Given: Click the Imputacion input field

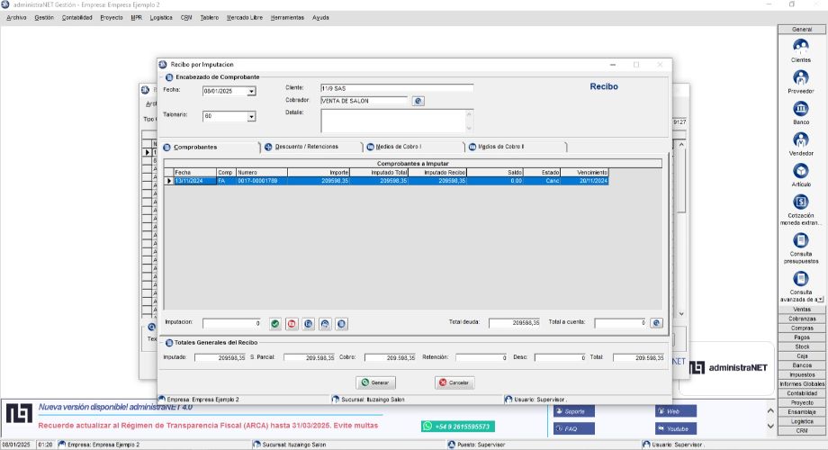Looking at the screenshot, I should [x=232, y=323].
